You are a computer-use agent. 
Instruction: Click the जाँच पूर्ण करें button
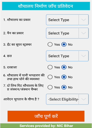tap(46, 116)
